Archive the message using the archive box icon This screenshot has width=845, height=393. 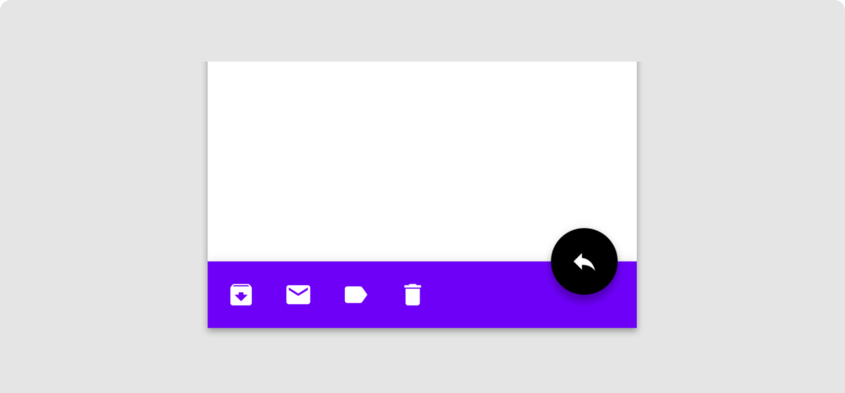241,295
